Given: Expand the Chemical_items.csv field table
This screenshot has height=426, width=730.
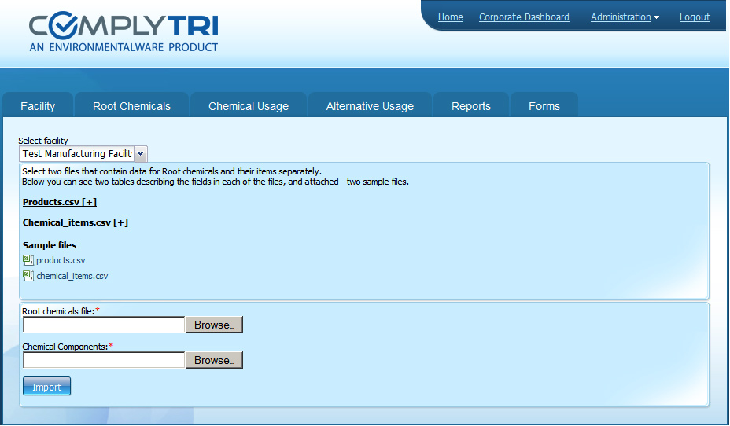Looking at the screenshot, I should [x=76, y=222].
